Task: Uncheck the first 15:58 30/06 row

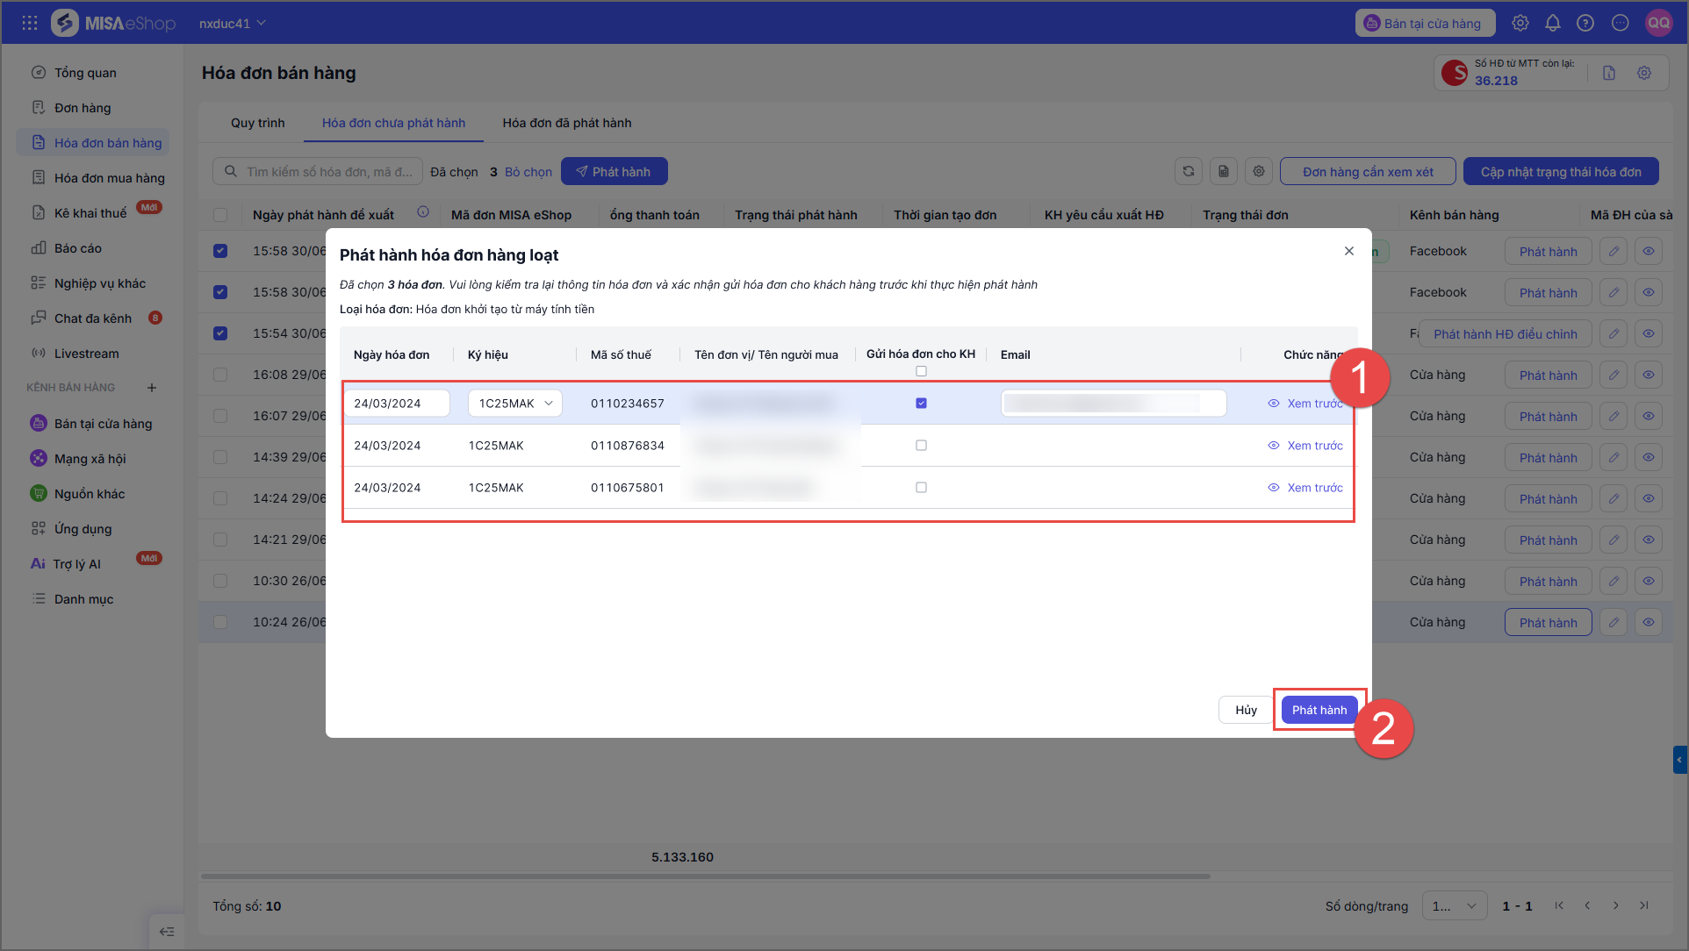Action: pyautogui.click(x=220, y=251)
